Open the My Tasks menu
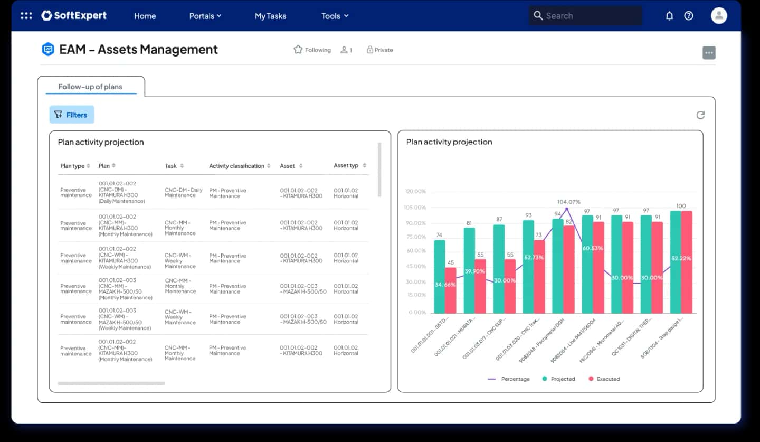This screenshot has width=760, height=442. pyautogui.click(x=270, y=16)
